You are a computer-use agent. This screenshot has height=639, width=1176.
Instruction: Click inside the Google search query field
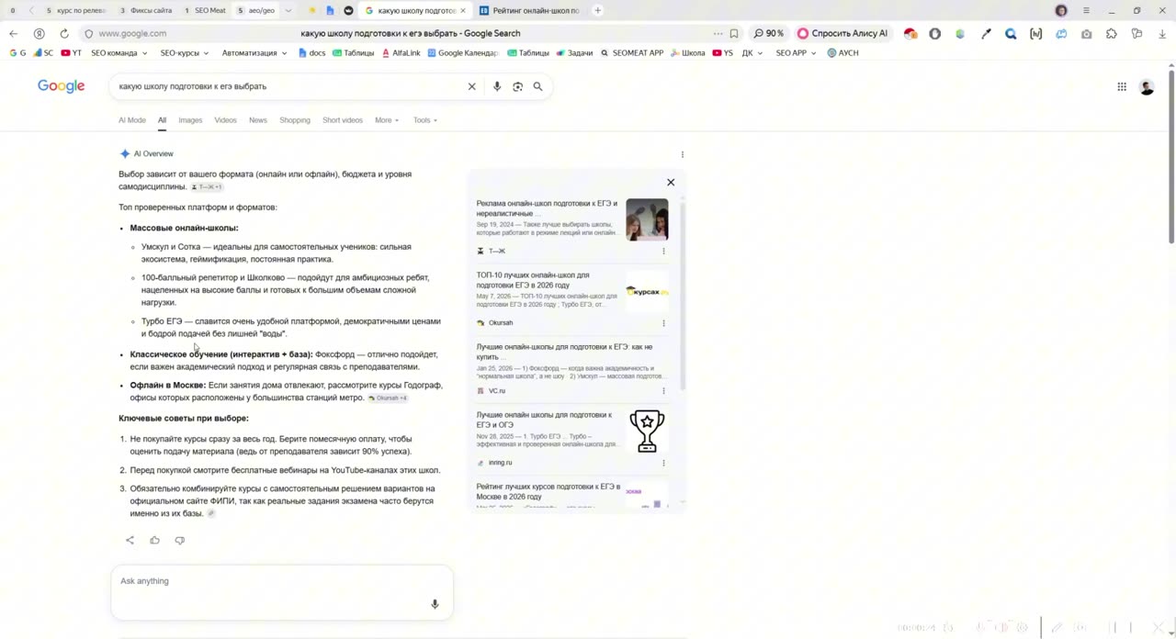coord(289,86)
